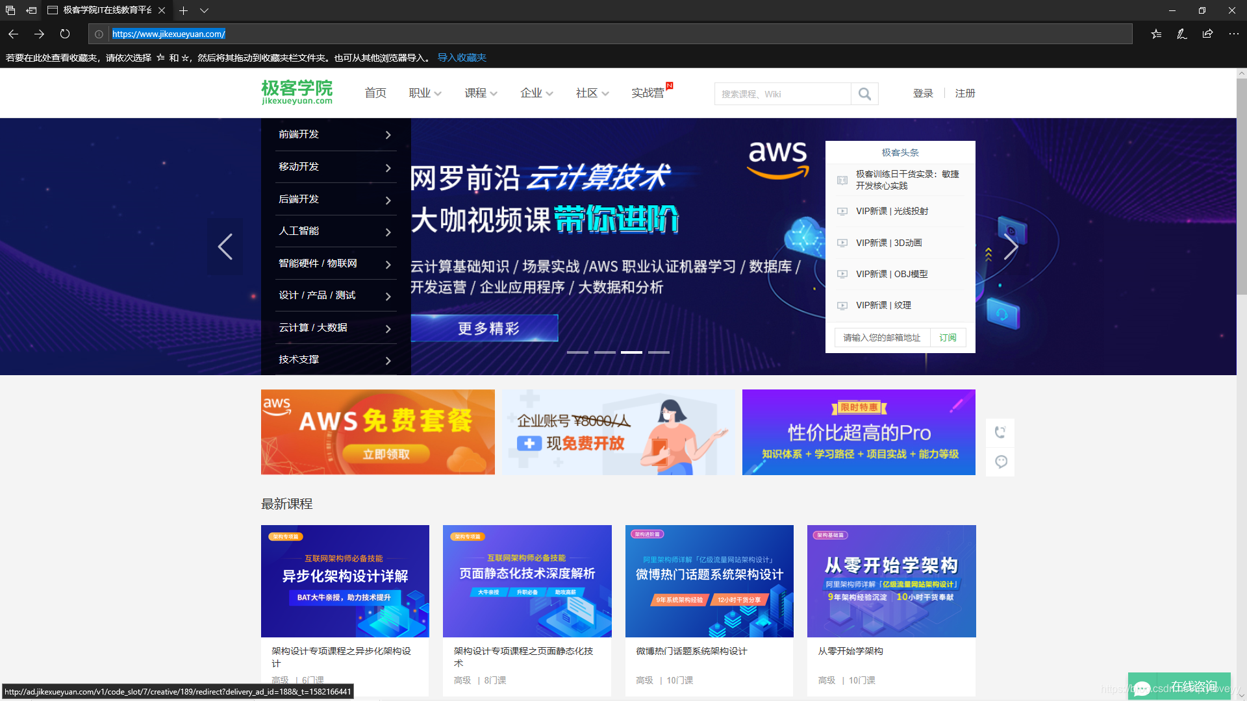Click the 订阅 subscribe button
This screenshot has height=701, width=1247.
[948, 337]
